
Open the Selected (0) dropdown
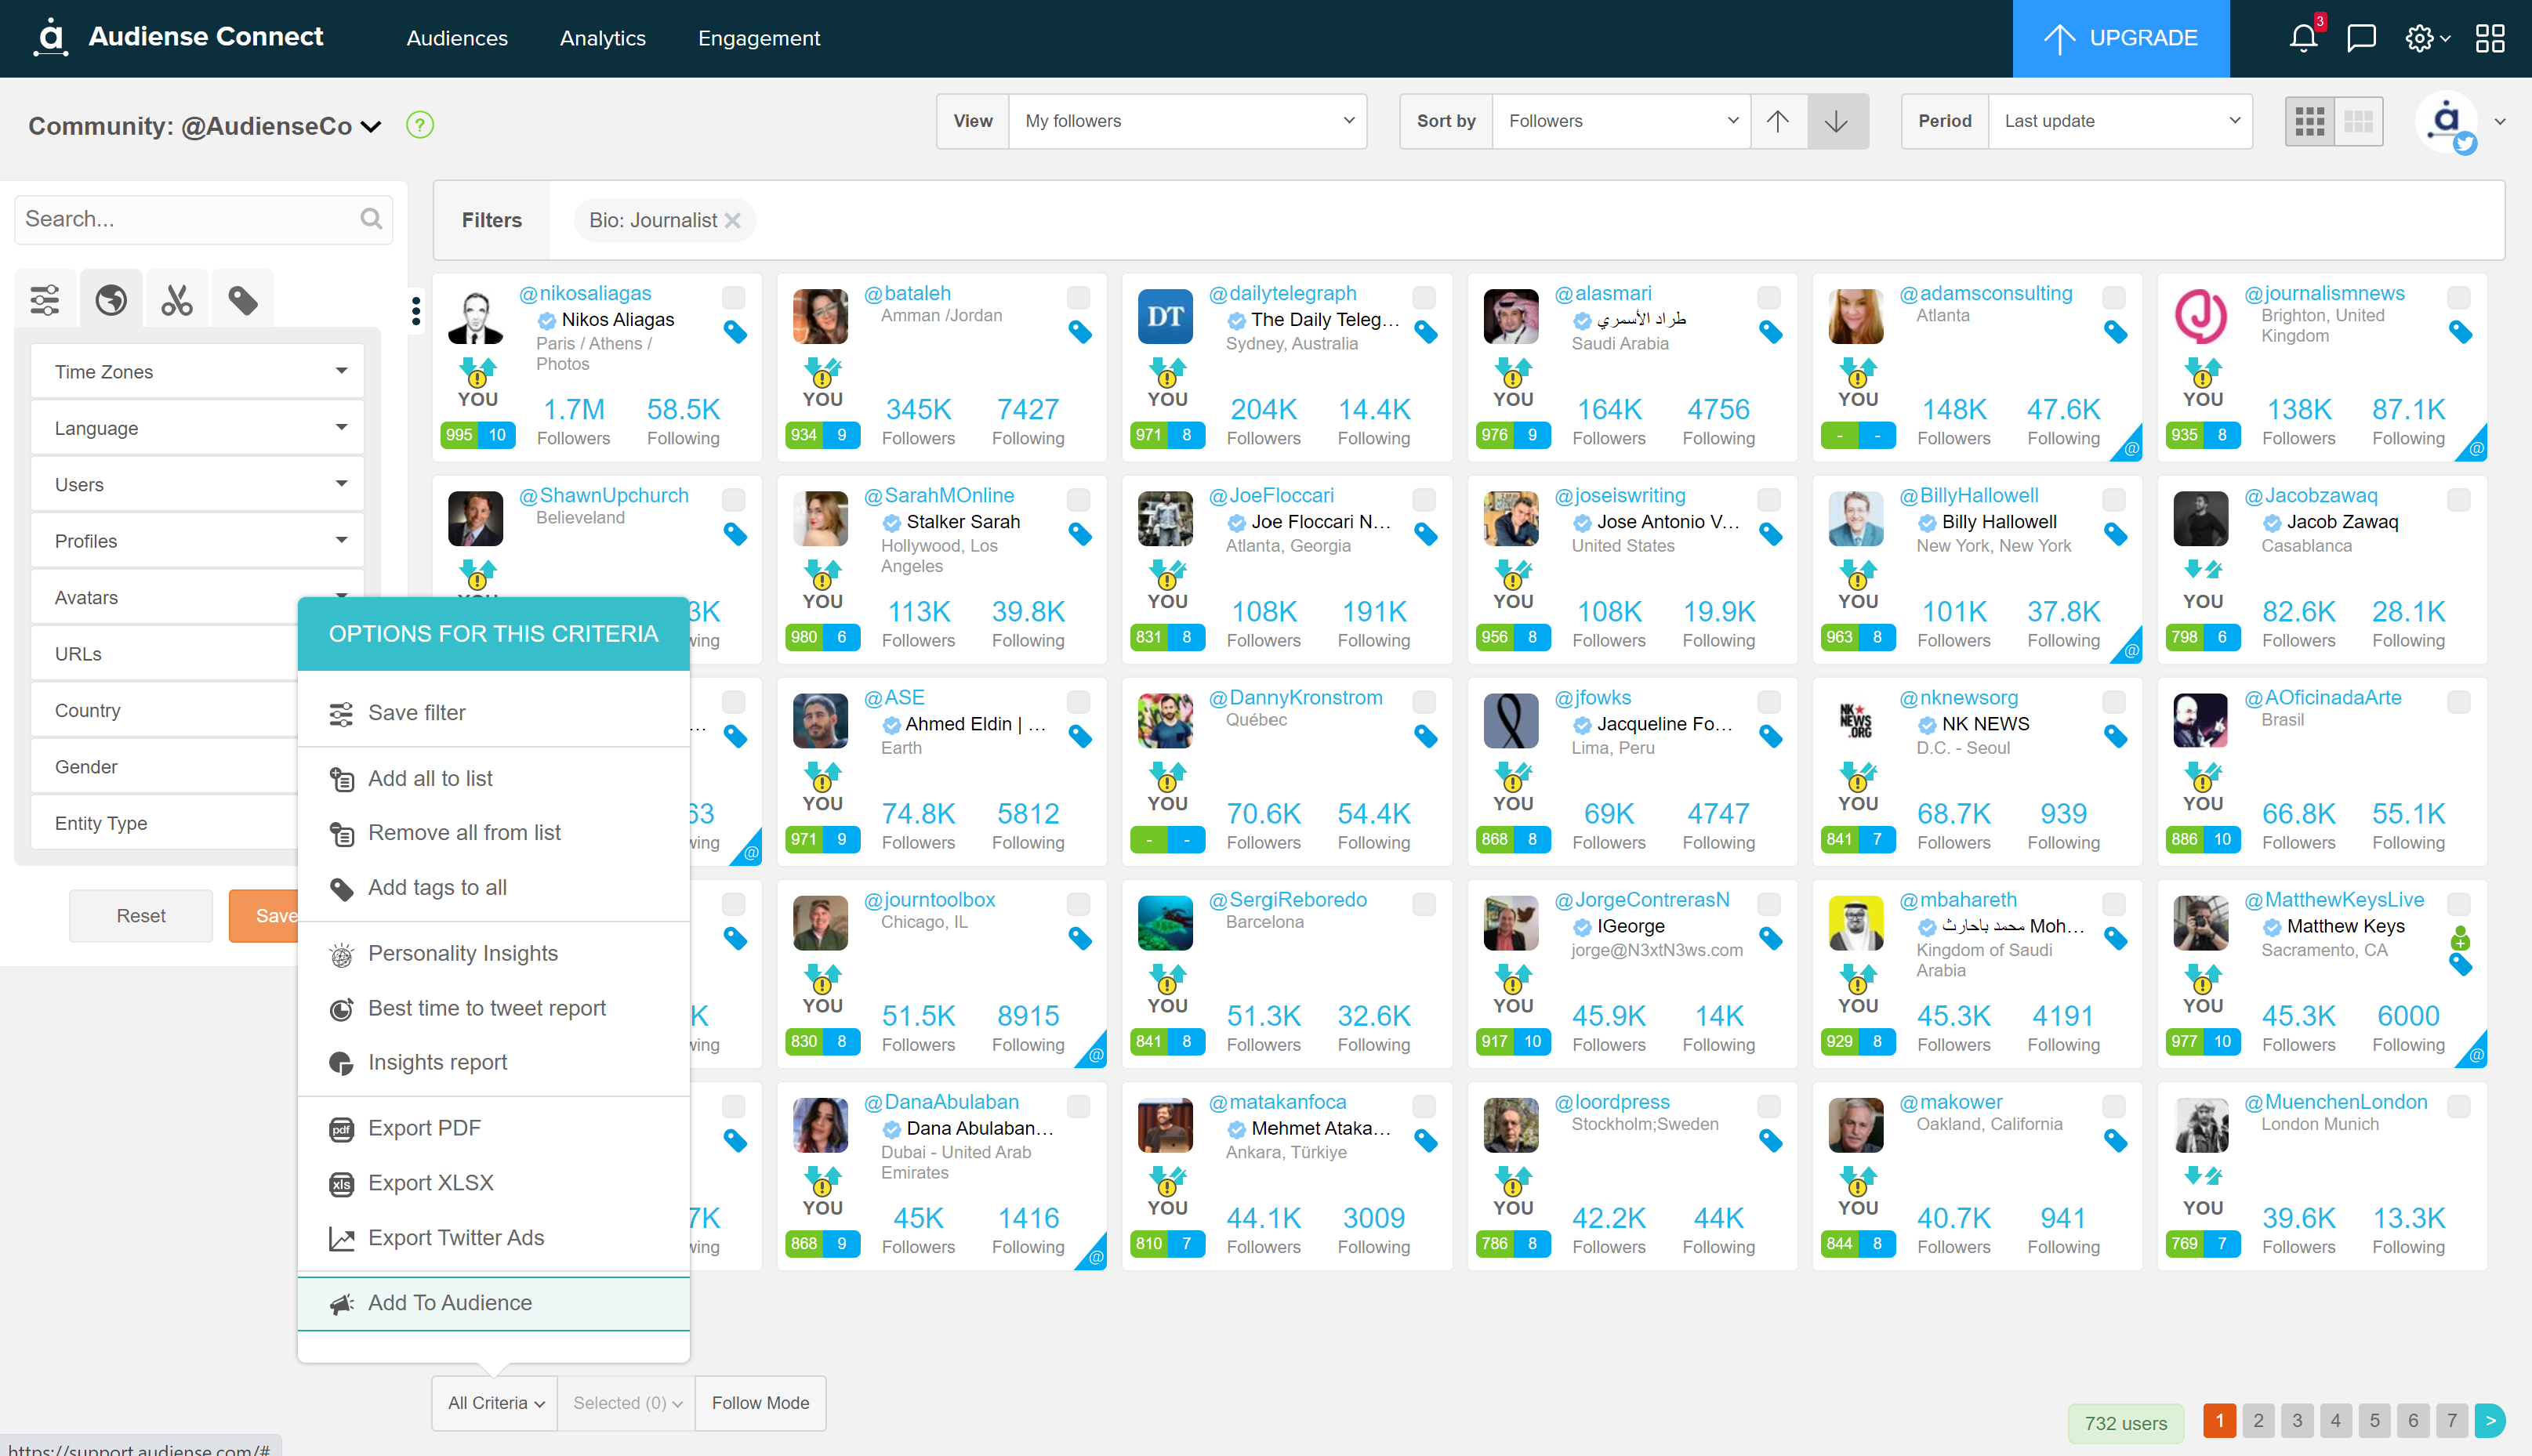click(627, 1403)
